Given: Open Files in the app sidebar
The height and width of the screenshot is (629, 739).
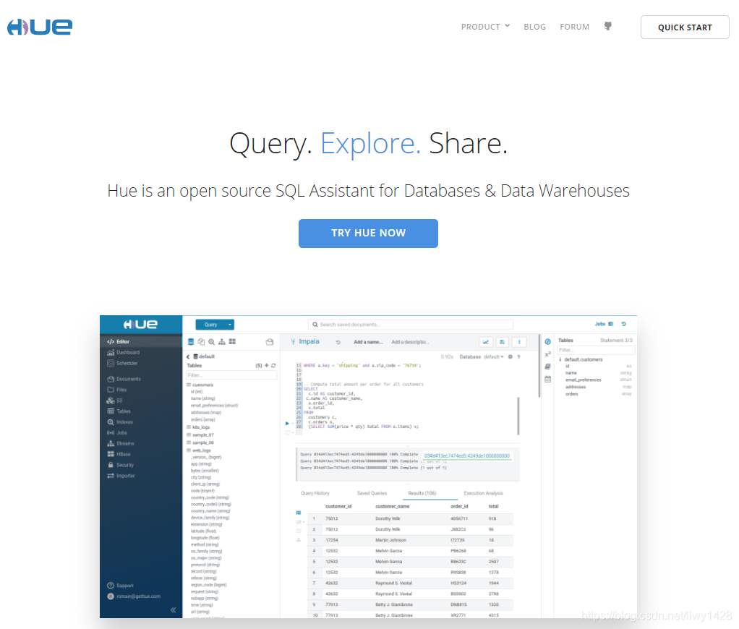Looking at the screenshot, I should coord(116,390).
